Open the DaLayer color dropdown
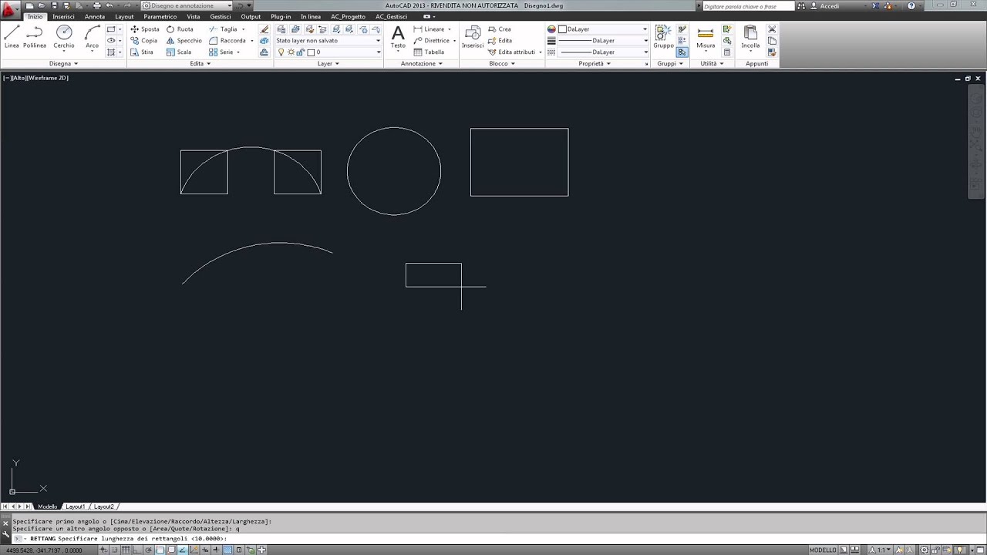 pyautogui.click(x=602, y=29)
